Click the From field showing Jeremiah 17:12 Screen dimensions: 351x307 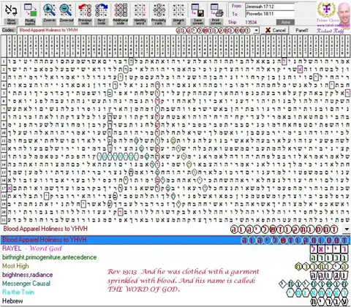click(x=270, y=7)
